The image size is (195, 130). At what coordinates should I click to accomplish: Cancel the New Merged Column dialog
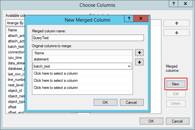tap(132, 102)
